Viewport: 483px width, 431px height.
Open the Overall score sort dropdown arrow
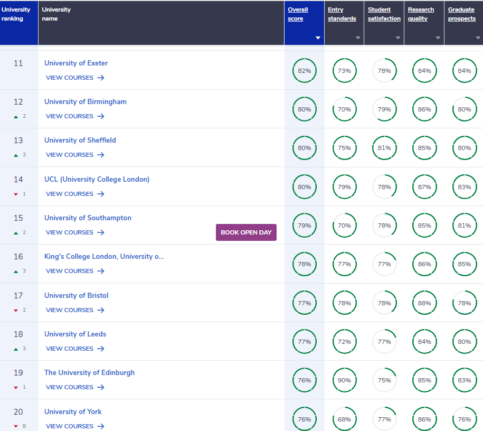(318, 38)
